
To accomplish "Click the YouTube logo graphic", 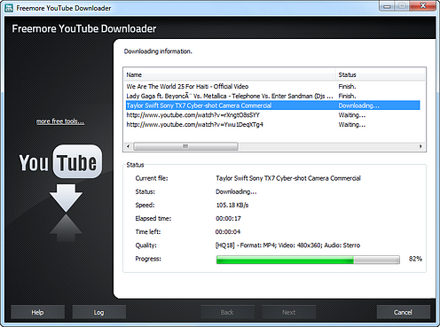I will (60, 162).
